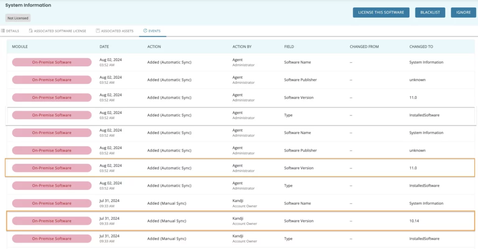This screenshot has height=249, width=478.
Task: Click the Field column header
Action: click(289, 47)
